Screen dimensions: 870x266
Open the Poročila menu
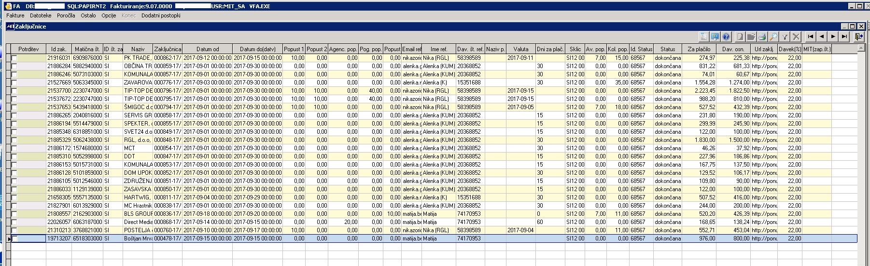click(x=66, y=15)
